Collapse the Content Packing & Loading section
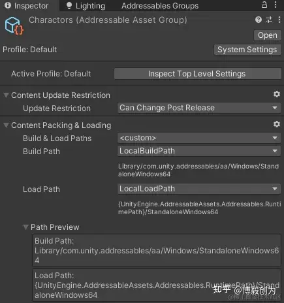The image size is (284, 303). tap(6, 125)
